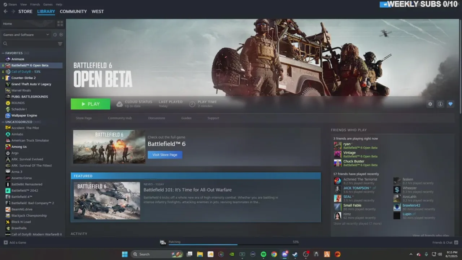Open Games and Software dropdown
Viewport: 462px width, 260px height.
point(26,35)
